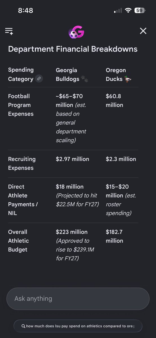The height and width of the screenshot is (338, 156).
Task: Open the link icon beside Spending Category
Action: point(39,79)
